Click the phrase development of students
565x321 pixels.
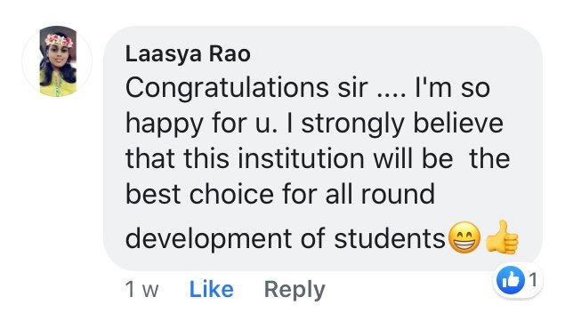coord(285,238)
